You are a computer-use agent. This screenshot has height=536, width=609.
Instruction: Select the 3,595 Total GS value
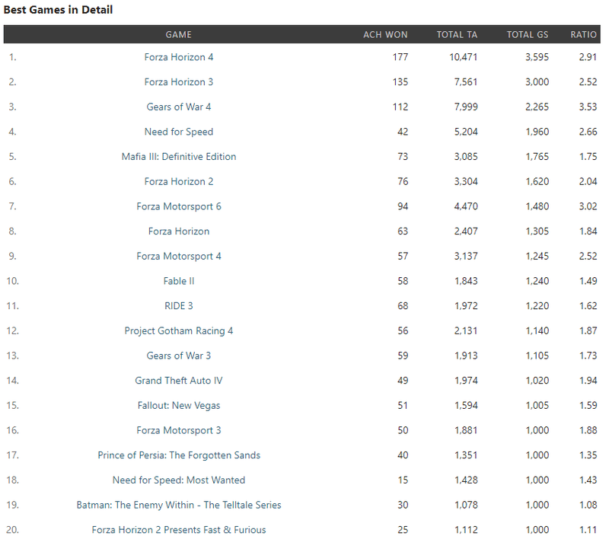(537, 57)
